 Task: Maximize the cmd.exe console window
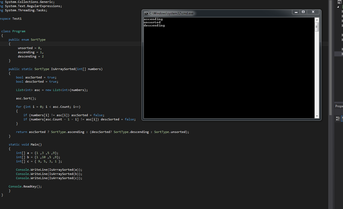tap(303, 12)
